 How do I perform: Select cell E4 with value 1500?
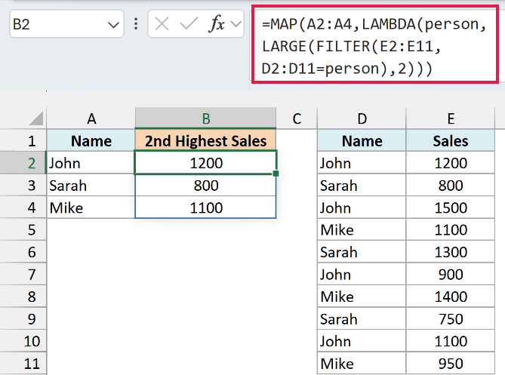(450, 207)
